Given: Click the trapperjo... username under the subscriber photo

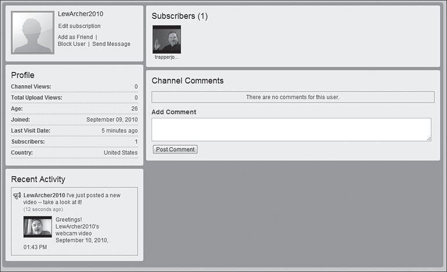Looking at the screenshot, I should point(167,57).
